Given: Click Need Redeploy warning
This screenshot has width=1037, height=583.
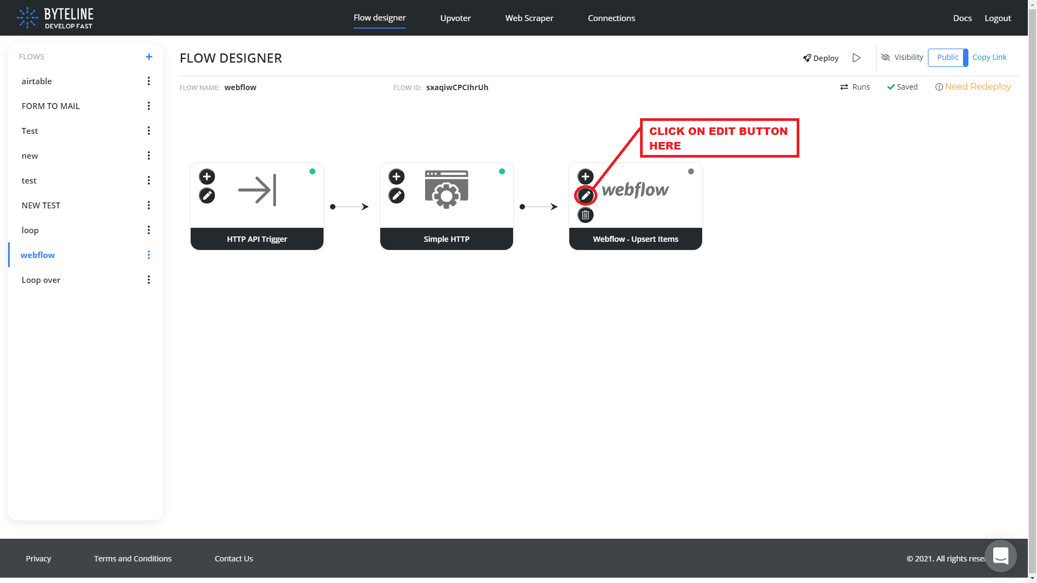Looking at the screenshot, I should 973,86.
